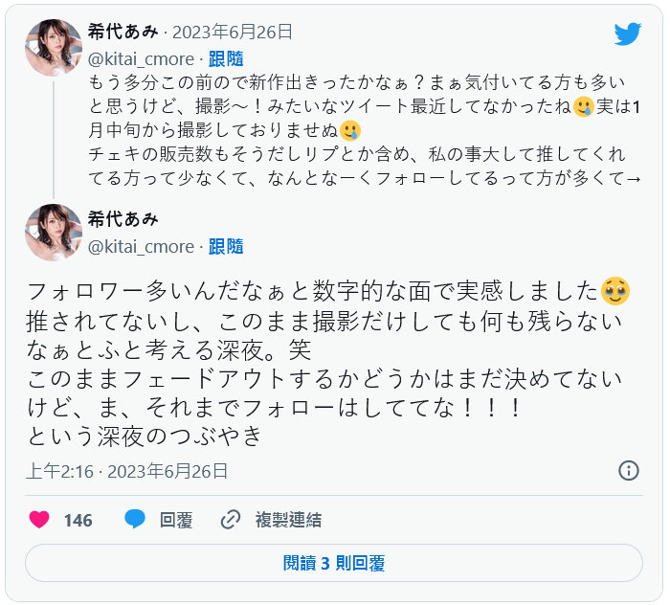This screenshot has width=670, height=605.
Task: Click the main tweet body text
Action: pos(325,362)
